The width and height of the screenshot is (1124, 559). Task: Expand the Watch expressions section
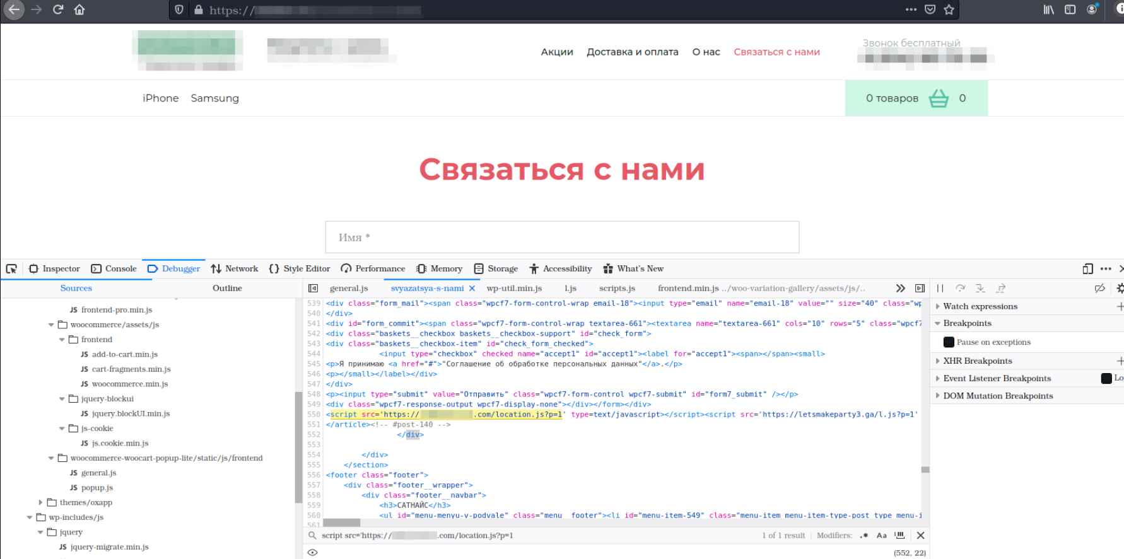point(938,306)
